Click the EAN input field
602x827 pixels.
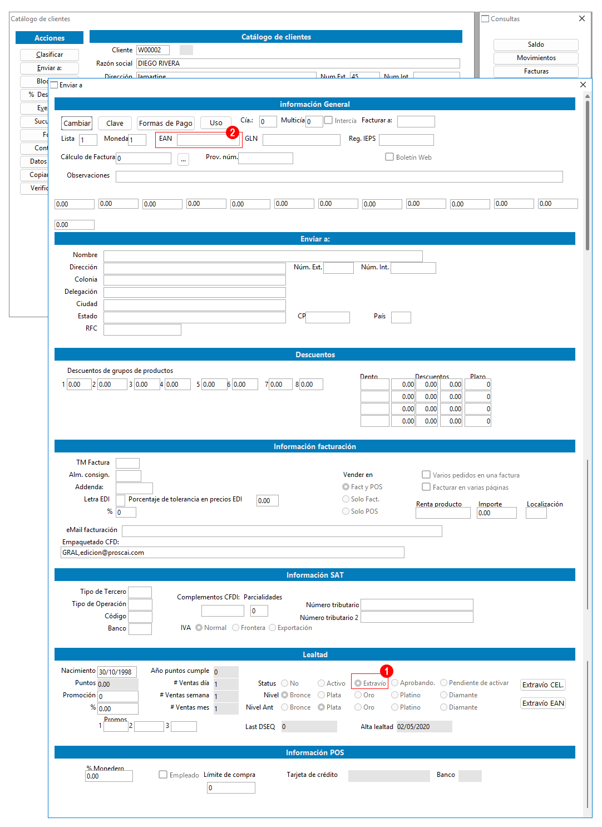click(x=208, y=140)
